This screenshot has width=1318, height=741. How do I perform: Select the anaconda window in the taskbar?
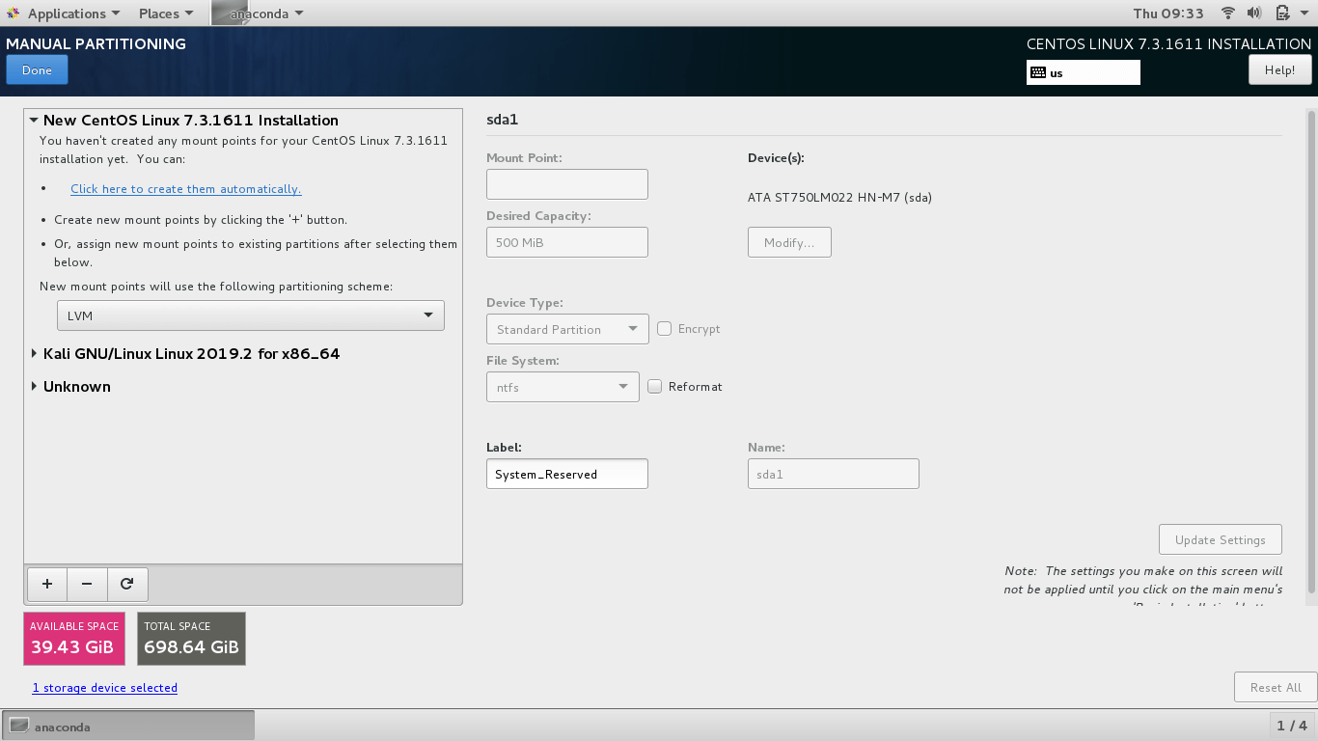128,727
